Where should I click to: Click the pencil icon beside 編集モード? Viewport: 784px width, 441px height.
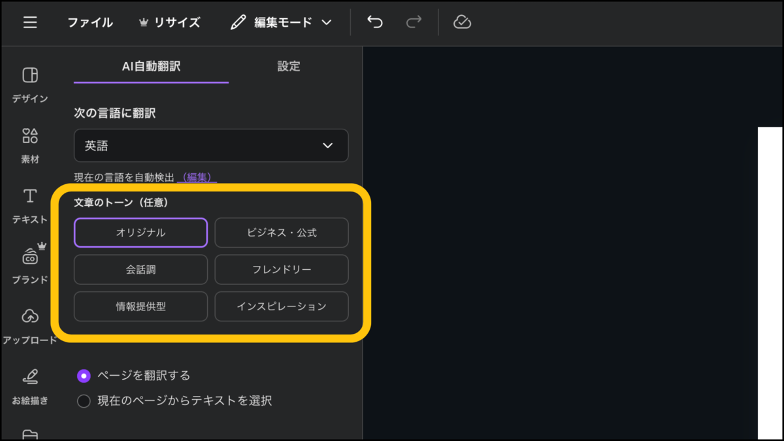click(x=238, y=22)
